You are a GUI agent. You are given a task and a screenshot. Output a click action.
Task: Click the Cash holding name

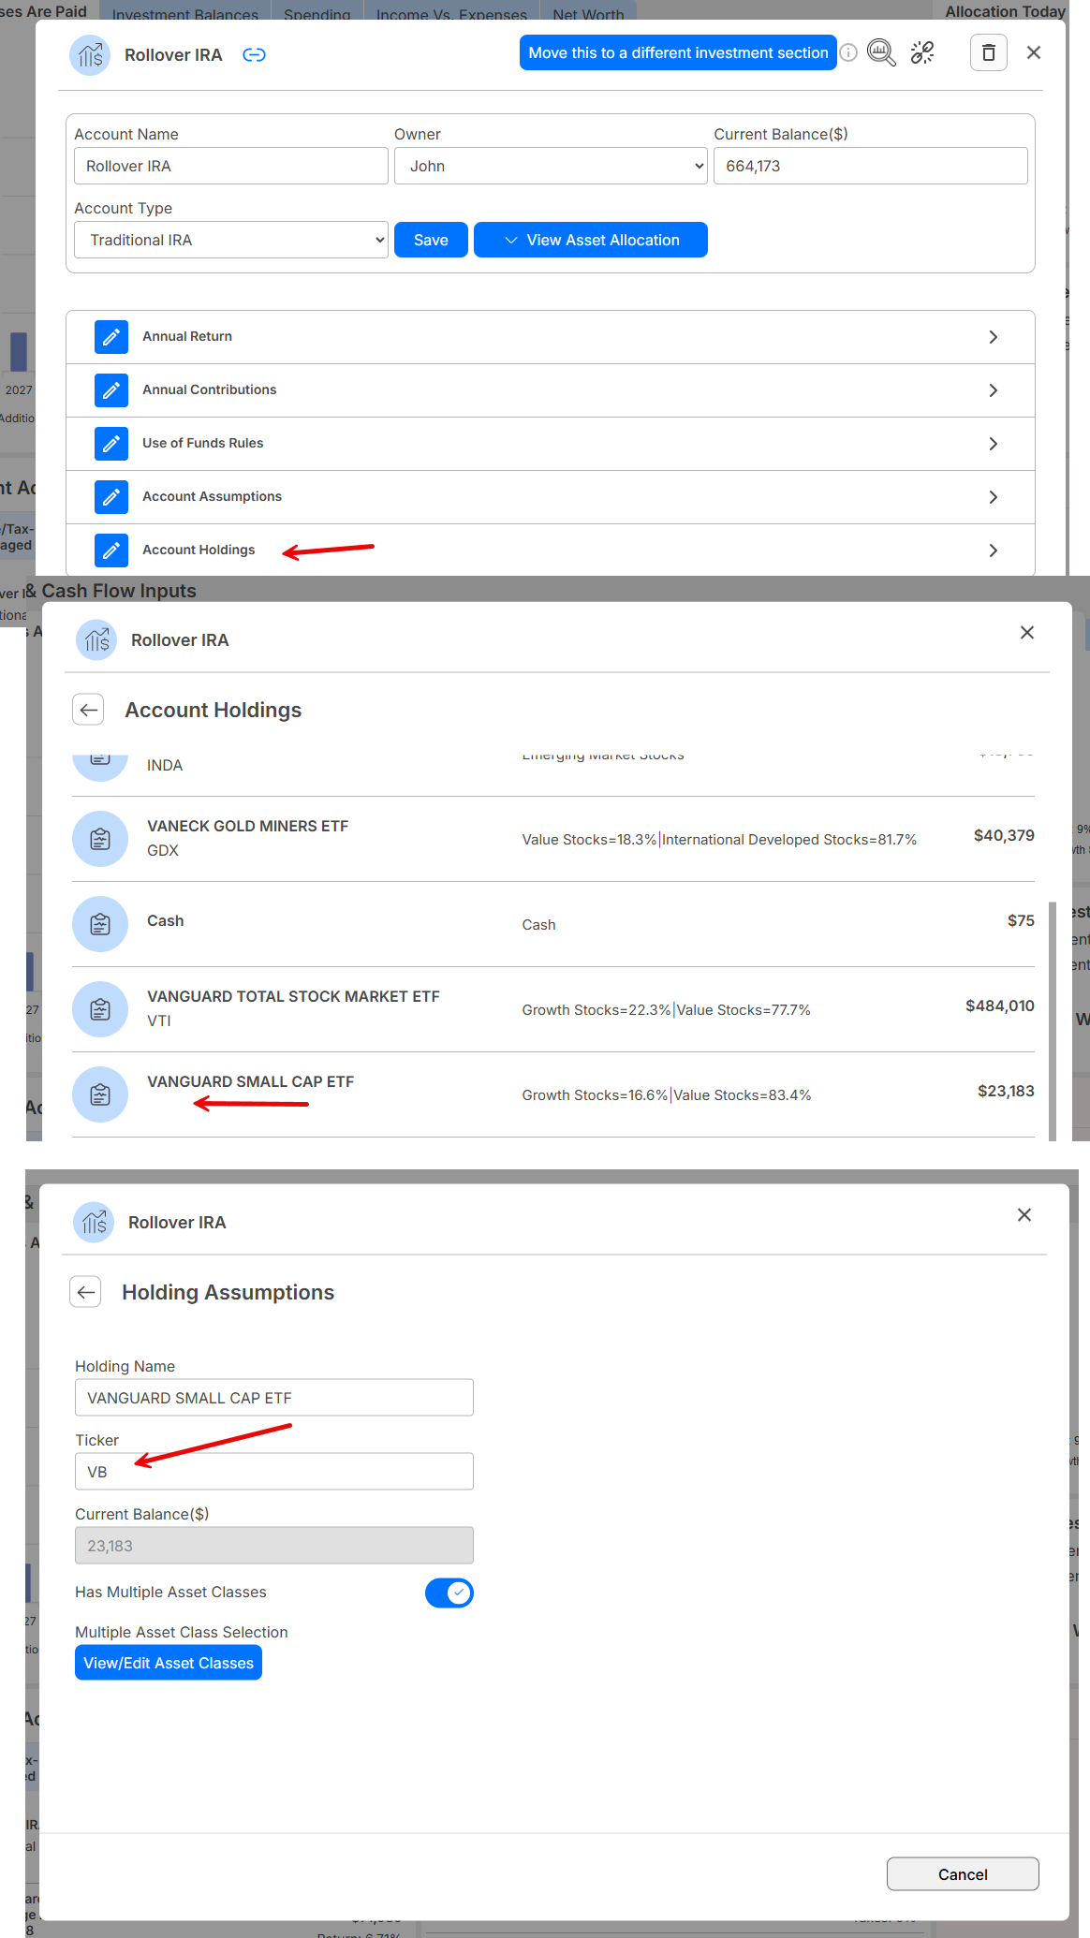[166, 920]
